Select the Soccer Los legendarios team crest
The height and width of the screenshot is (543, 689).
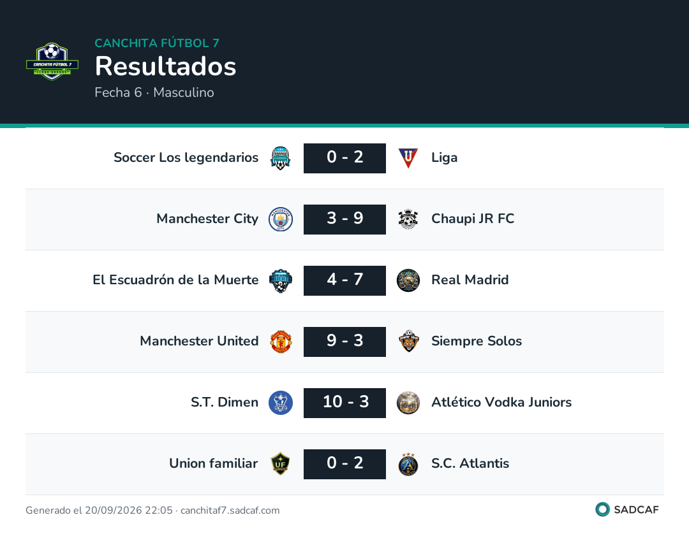[x=280, y=158]
